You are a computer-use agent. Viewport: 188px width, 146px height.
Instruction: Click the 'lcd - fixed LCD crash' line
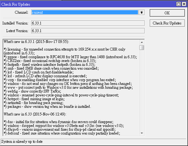pyautogui.click(x=39, y=72)
